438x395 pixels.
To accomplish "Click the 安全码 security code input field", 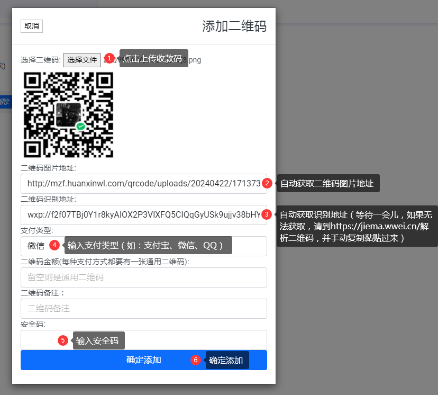I will [143, 340].
